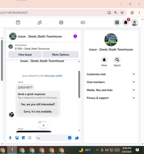
Task: Open the Friends tab icon
Action: click(x=40, y=22)
